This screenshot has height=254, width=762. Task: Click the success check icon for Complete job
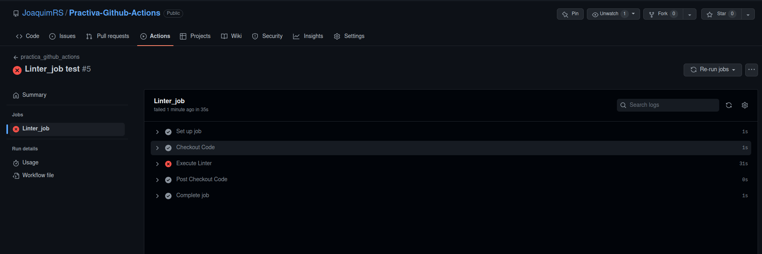[x=168, y=196]
